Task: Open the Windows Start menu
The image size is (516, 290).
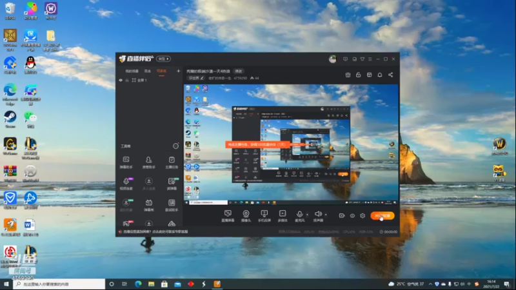Action: tap(6, 284)
